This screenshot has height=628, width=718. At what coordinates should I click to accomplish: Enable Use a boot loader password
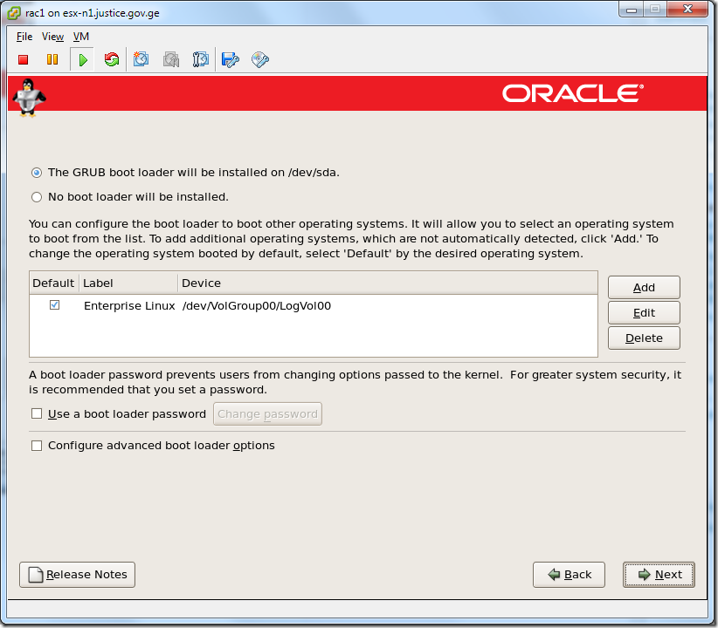(x=37, y=413)
